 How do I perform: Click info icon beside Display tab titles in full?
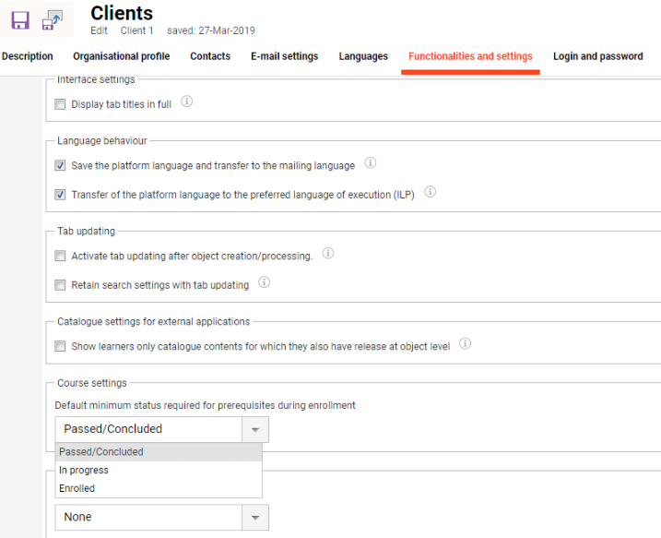coord(186,102)
